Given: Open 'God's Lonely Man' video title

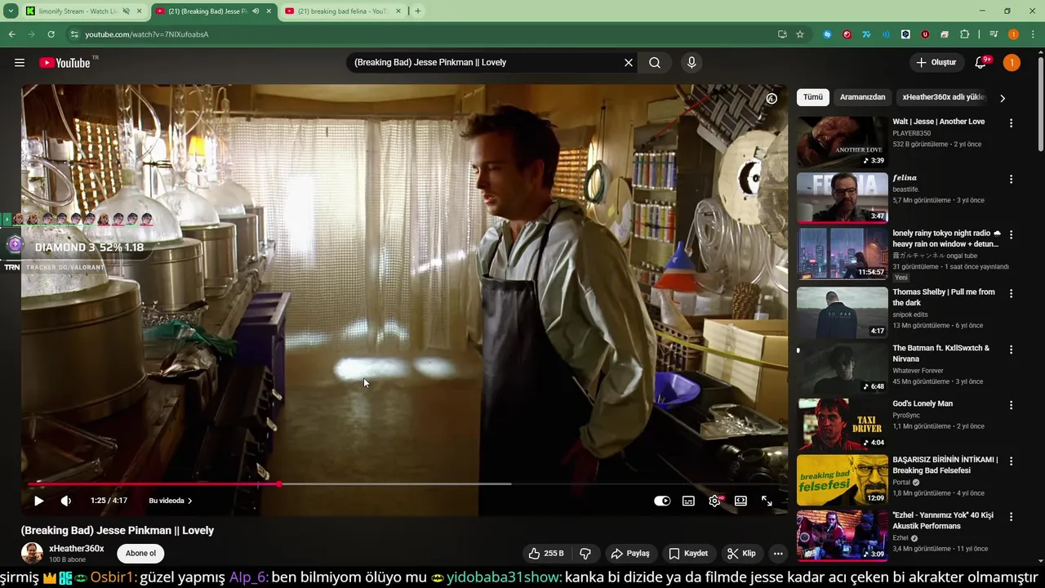Looking at the screenshot, I should [923, 403].
